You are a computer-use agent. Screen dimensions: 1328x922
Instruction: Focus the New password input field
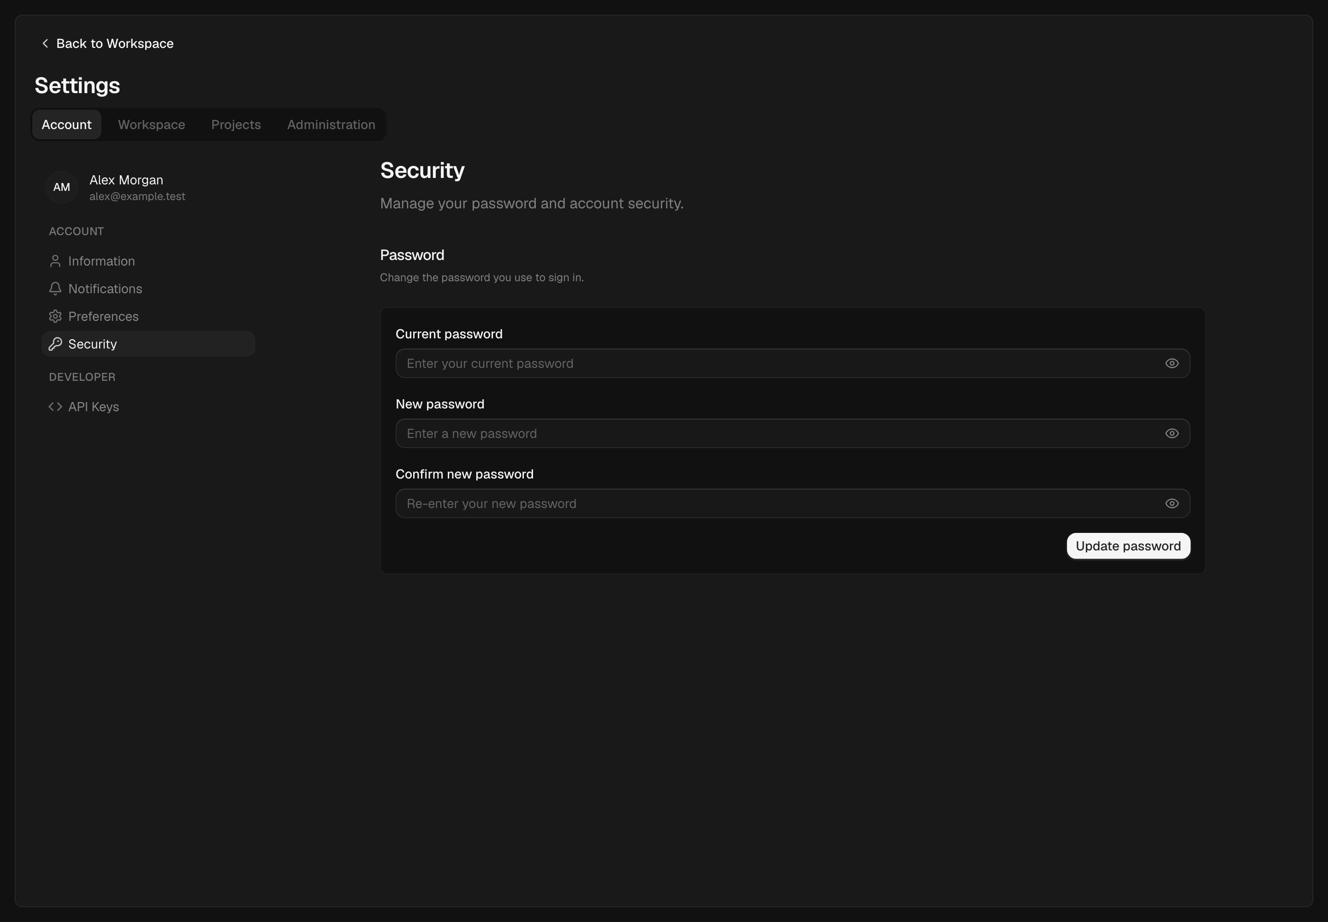(x=792, y=433)
